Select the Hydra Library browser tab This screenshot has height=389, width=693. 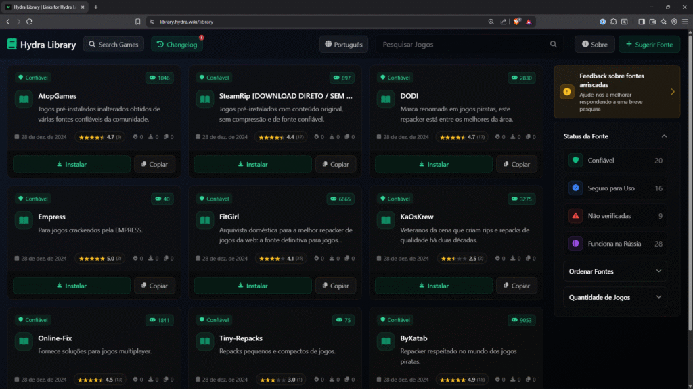[x=45, y=7]
